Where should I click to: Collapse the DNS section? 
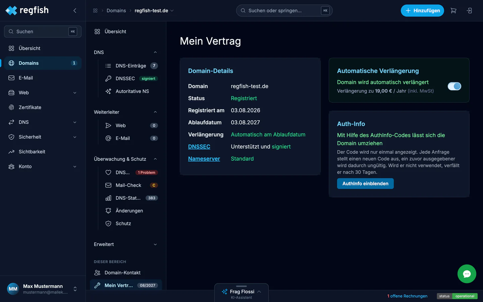[155, 52]
